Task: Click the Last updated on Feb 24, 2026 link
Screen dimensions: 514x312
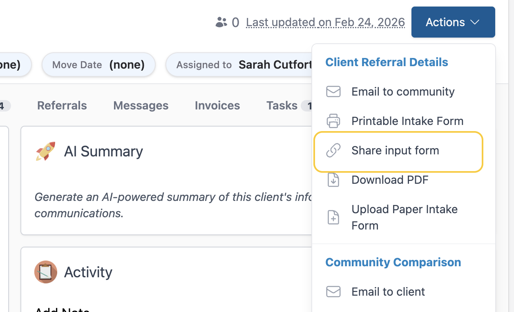Action: (325, 22)
